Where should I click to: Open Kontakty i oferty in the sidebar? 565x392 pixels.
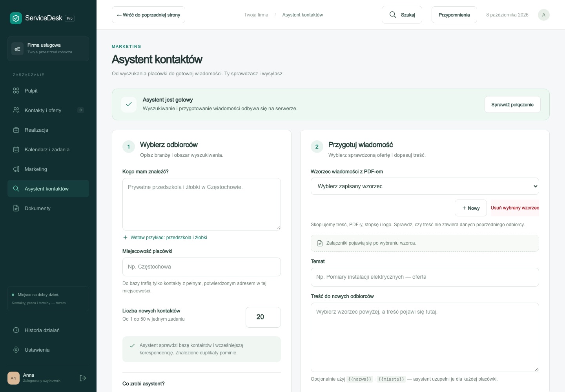click(x=48, y=110)
